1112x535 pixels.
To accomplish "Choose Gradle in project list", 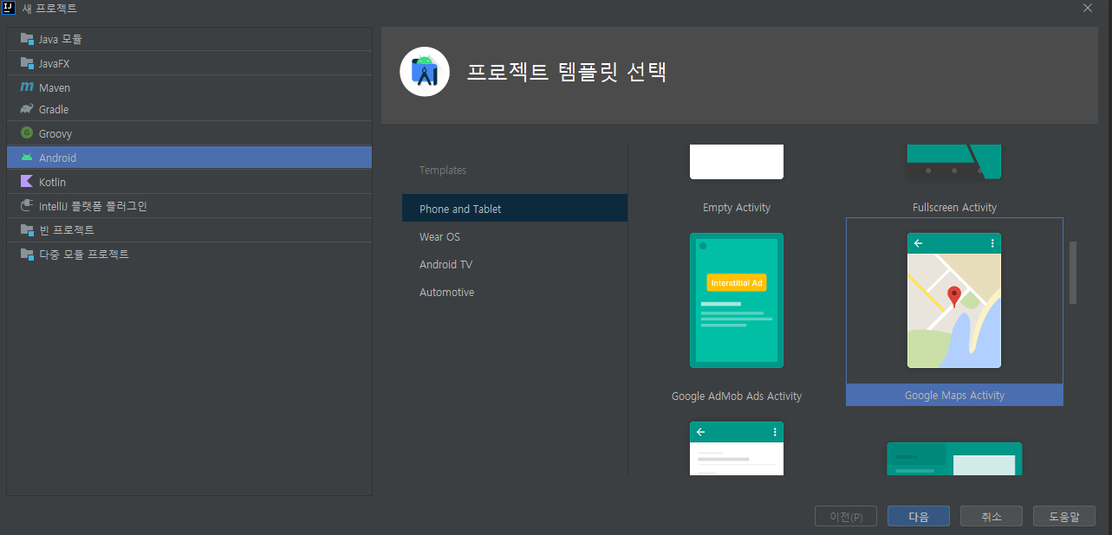I will point(189,109).
